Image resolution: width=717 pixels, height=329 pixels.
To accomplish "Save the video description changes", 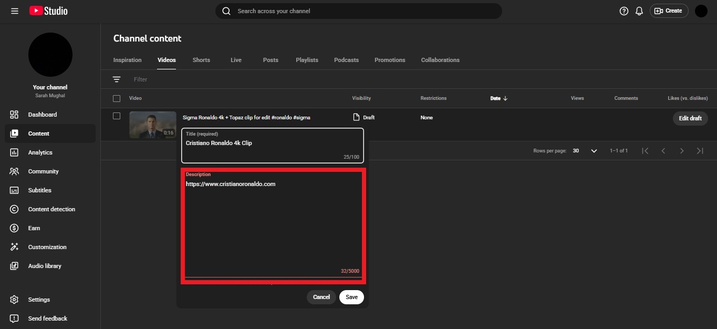I will (x=351, y=297).
